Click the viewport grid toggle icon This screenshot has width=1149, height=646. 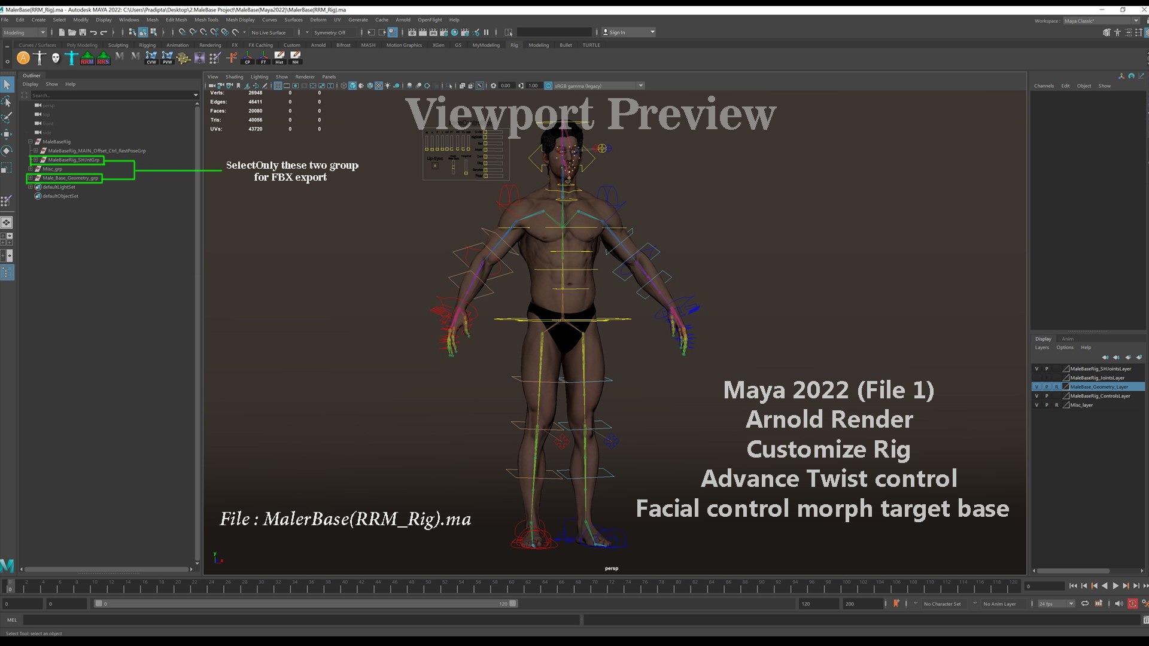point(278,86)
